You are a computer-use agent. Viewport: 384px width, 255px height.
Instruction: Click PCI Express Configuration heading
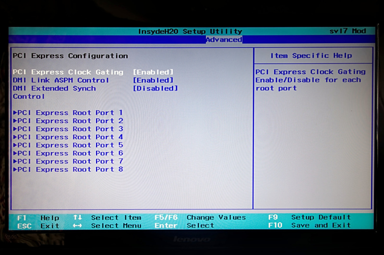[70, 55]
